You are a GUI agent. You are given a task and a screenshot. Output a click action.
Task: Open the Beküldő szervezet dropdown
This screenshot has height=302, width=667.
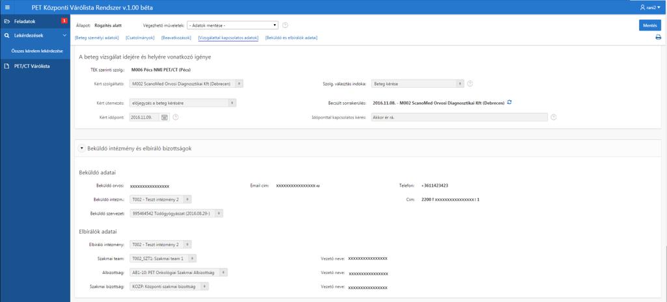tap(176, 213)
